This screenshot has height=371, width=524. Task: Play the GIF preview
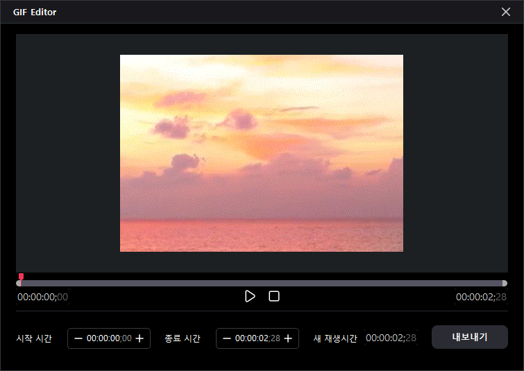(x=250, y=296)
